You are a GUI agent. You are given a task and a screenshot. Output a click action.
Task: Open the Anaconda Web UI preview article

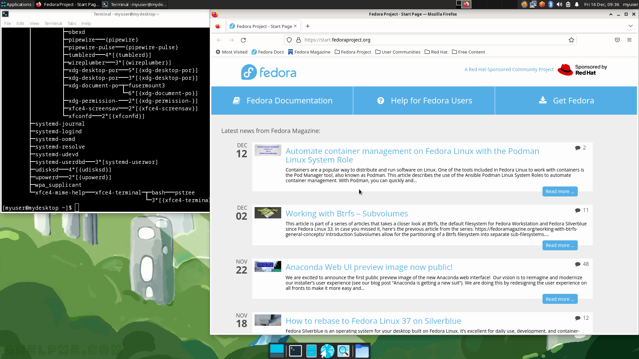tap(369, 267)
